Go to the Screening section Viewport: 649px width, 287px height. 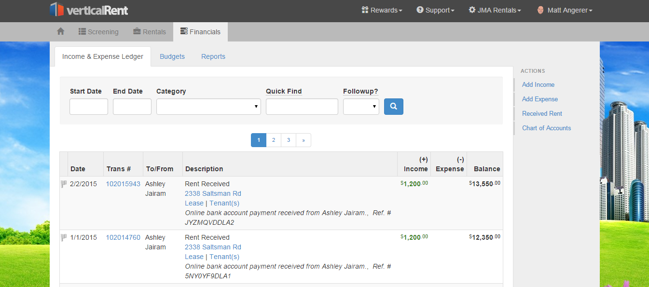tap(98, 32)
